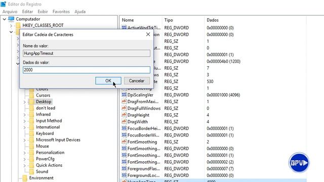This screenshot has height=182, width=324.
Task: Click the FontSmoothing string value icon
Action: [x=124, y=142]
